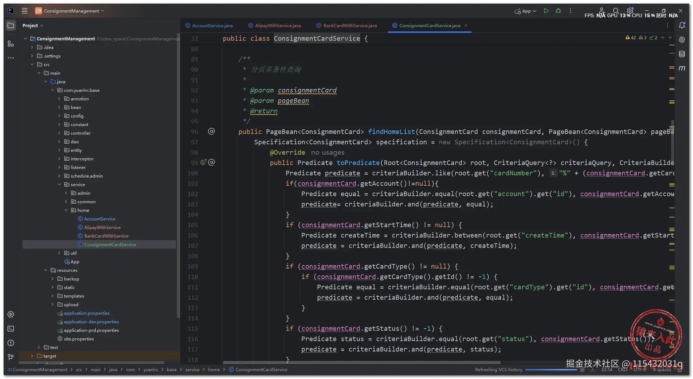This screenshot has width=693, height=379.
Task: Click the Refreshing VCS history progress bar
Action: click(x=551, y=370)
